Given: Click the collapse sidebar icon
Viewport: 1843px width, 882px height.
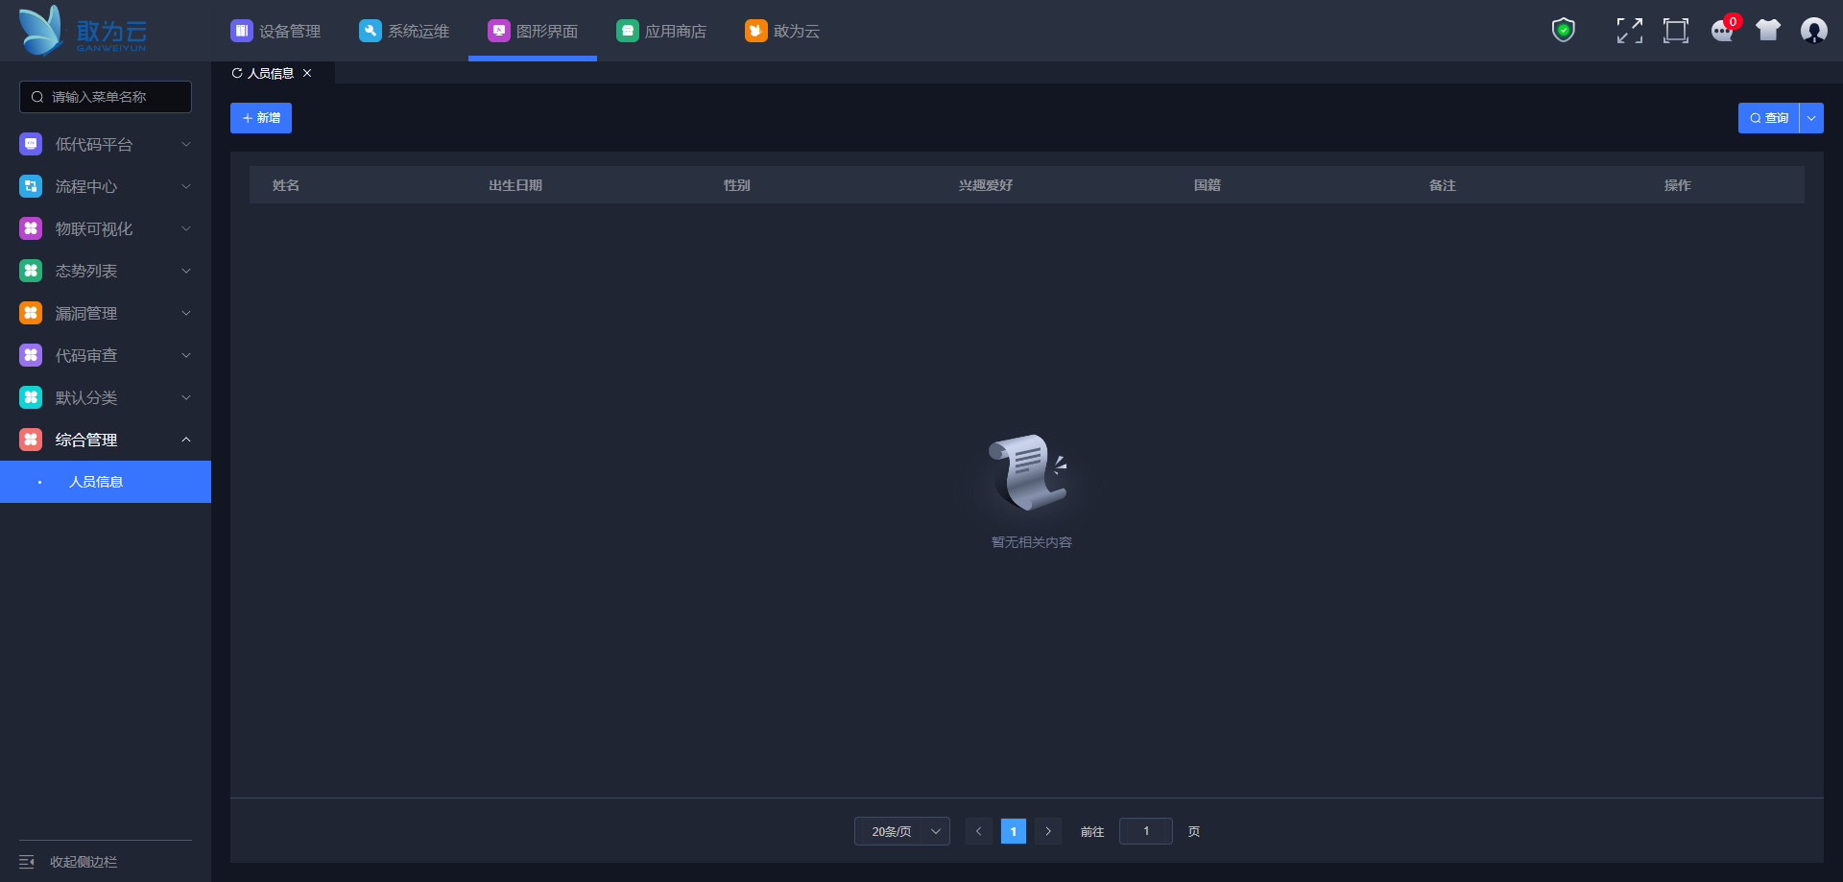Looking at the screenshot, I should click(27, 862).
